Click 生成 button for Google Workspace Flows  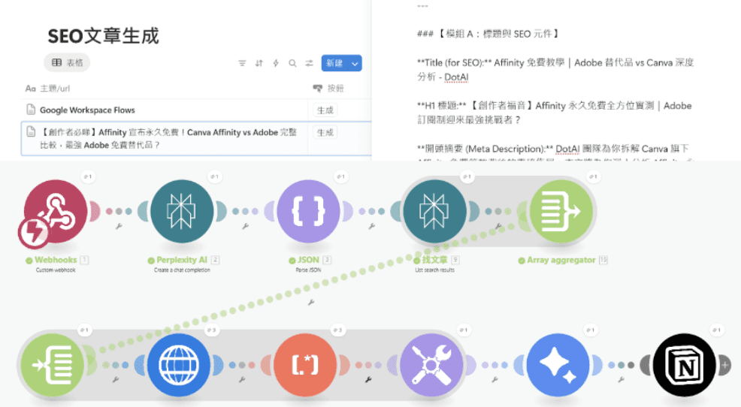tap(325, 110)
